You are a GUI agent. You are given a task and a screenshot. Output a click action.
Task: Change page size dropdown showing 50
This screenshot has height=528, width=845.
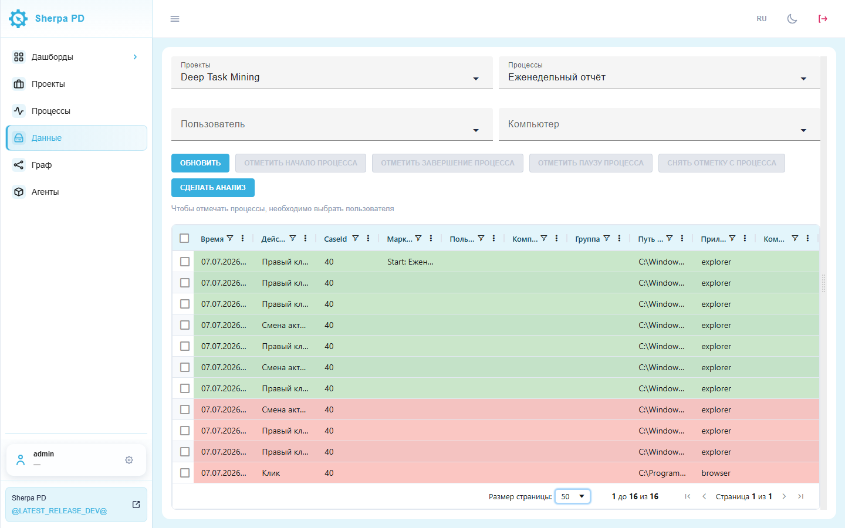(573, 496)
